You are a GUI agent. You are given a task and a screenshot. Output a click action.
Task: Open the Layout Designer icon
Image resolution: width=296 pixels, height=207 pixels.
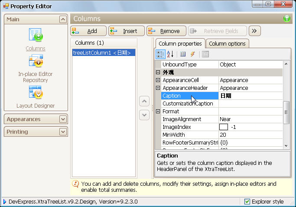[36, 92]
